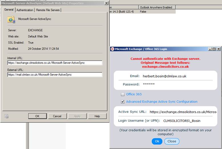Click the Internal URL text field
Screen dimensions: 222x149
point(55,63)
